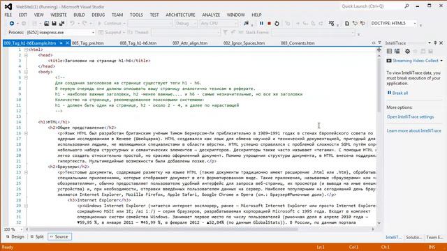The height and width of the screenshot is (251, 447).
Task: Switch to the 003_Coments.htm tab
Action: tap(298, 43)
